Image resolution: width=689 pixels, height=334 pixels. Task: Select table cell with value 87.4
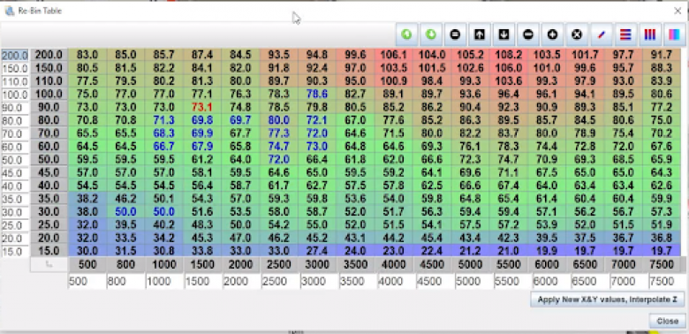(202, 55)
